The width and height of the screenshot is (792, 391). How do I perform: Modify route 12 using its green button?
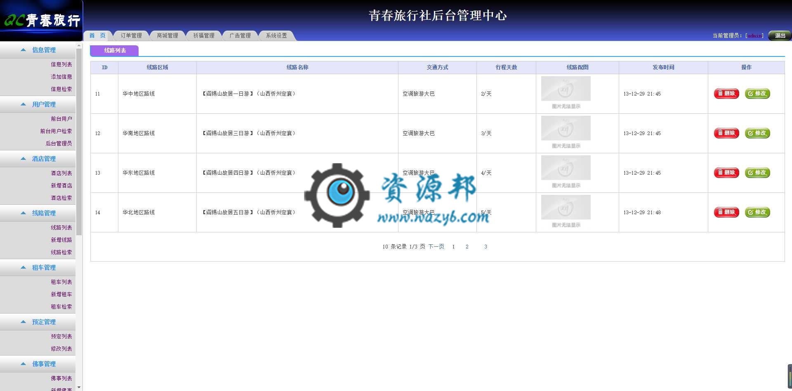pos(757,133)
